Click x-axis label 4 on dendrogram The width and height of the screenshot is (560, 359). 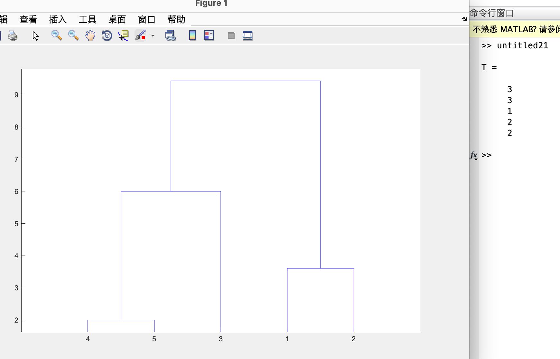[x=88, y=339]
